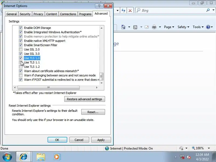Click the Apply button
The width and height of the screenshot is (216, 162).
(101, 140)
